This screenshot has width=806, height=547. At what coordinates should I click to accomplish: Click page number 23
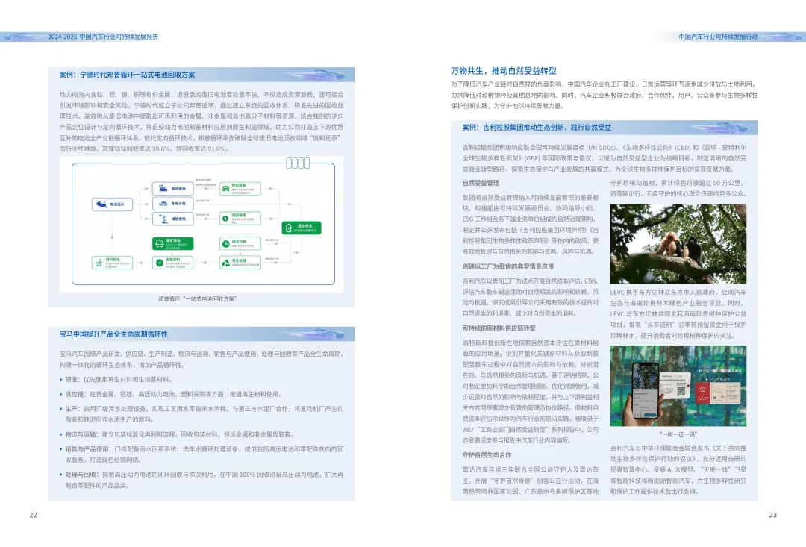(x=772, y=515)
